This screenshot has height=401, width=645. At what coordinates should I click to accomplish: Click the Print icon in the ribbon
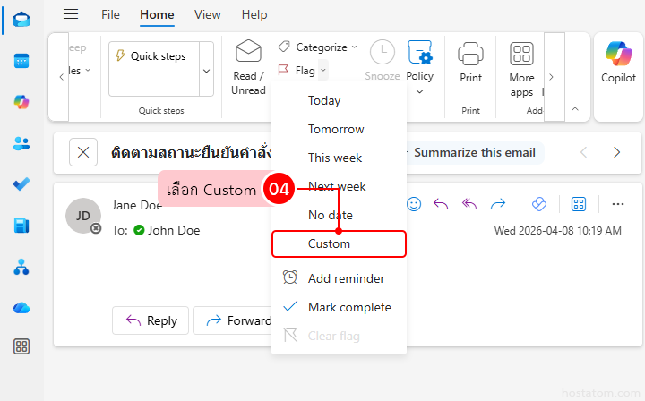coord(470,54)
